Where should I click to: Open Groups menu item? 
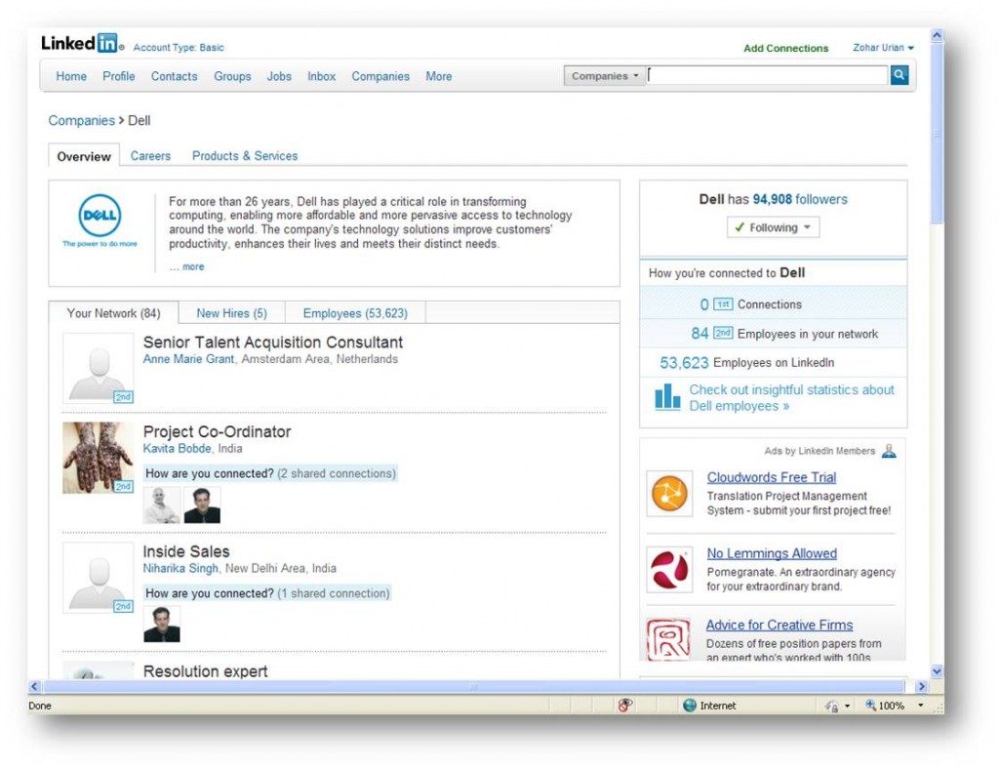click(232, 76)
